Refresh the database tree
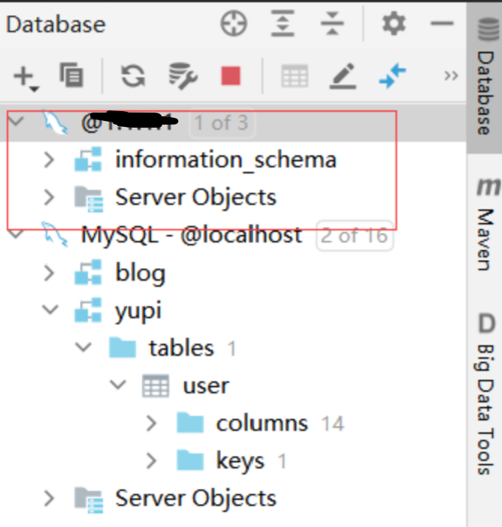 click(x=132, y=75)
